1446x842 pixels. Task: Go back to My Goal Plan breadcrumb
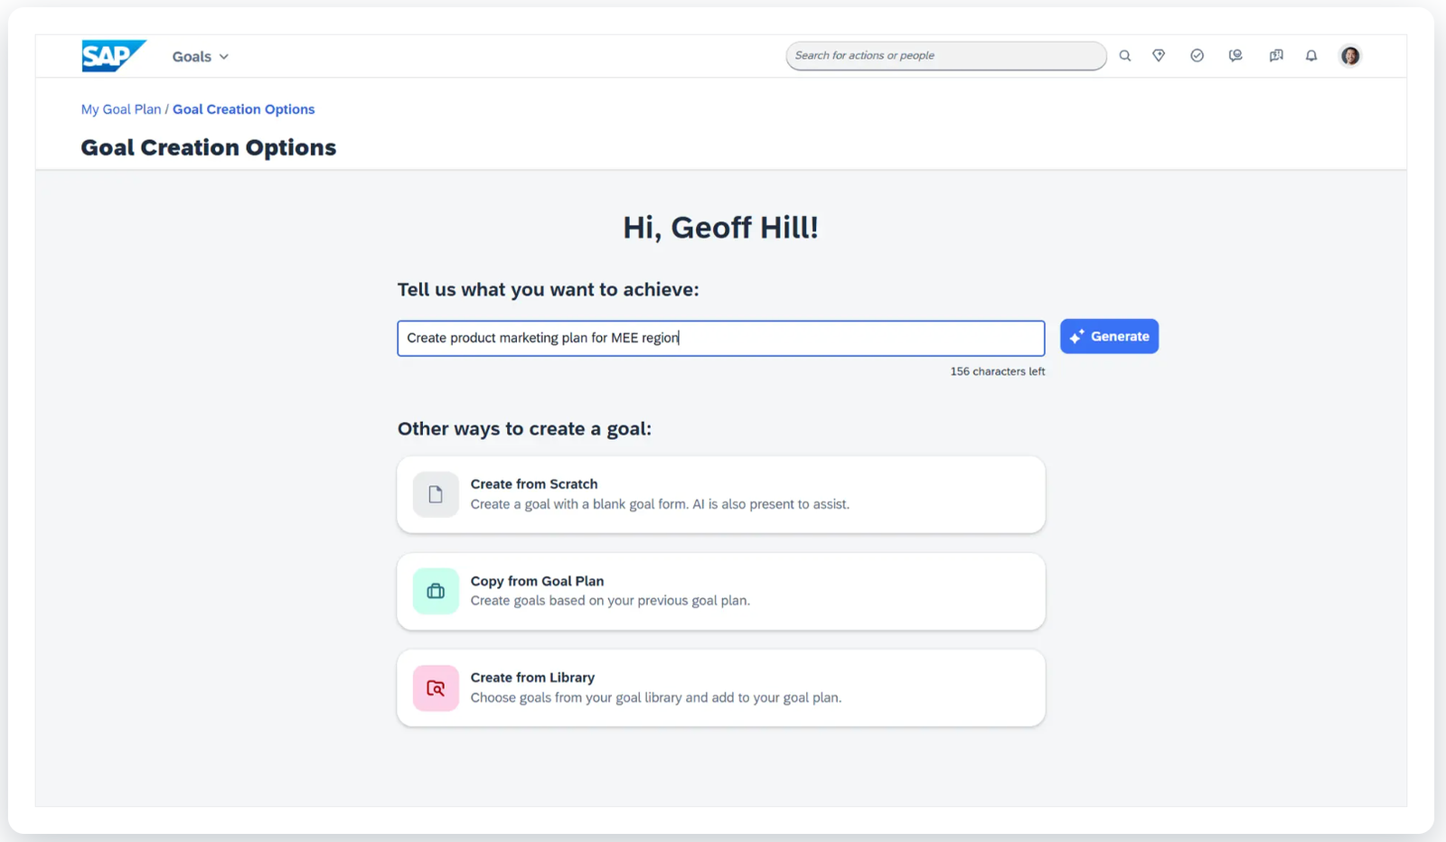point(121,109)
